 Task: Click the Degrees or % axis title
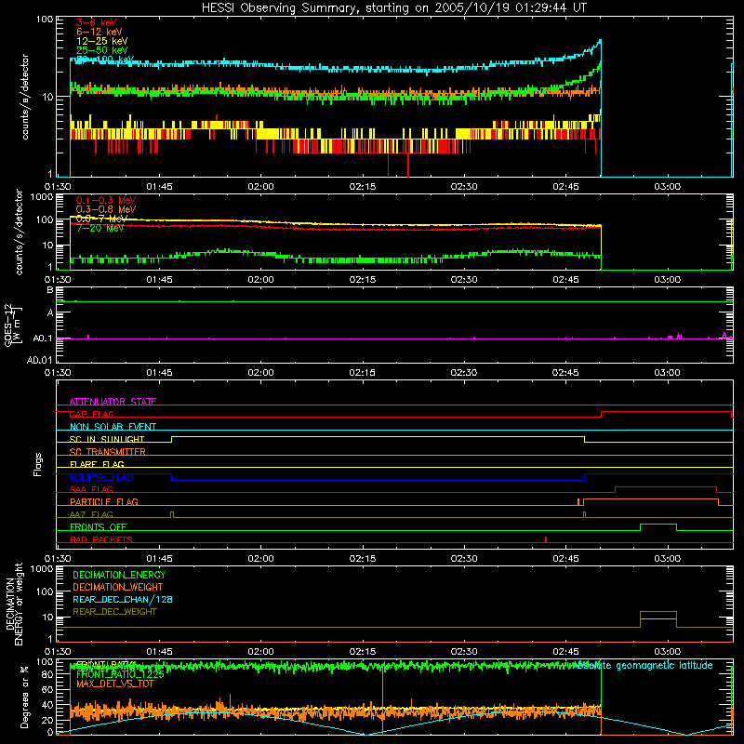[24, 697]
